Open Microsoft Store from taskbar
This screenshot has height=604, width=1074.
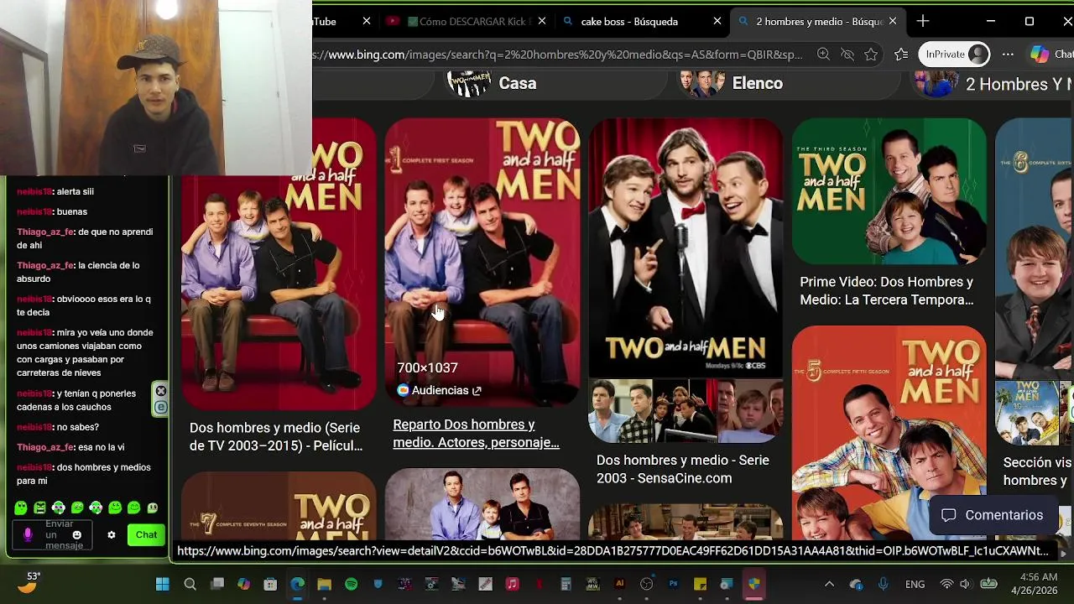(270, 584)
